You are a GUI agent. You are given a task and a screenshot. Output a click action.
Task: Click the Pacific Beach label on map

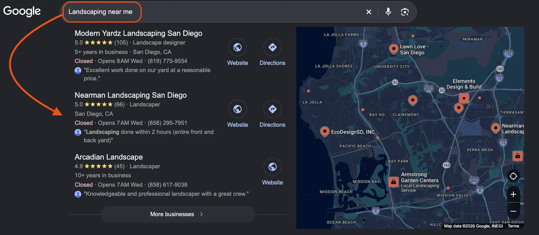[355, 146]
